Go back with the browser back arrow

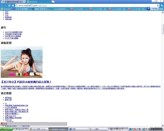[x=2, y=5]
